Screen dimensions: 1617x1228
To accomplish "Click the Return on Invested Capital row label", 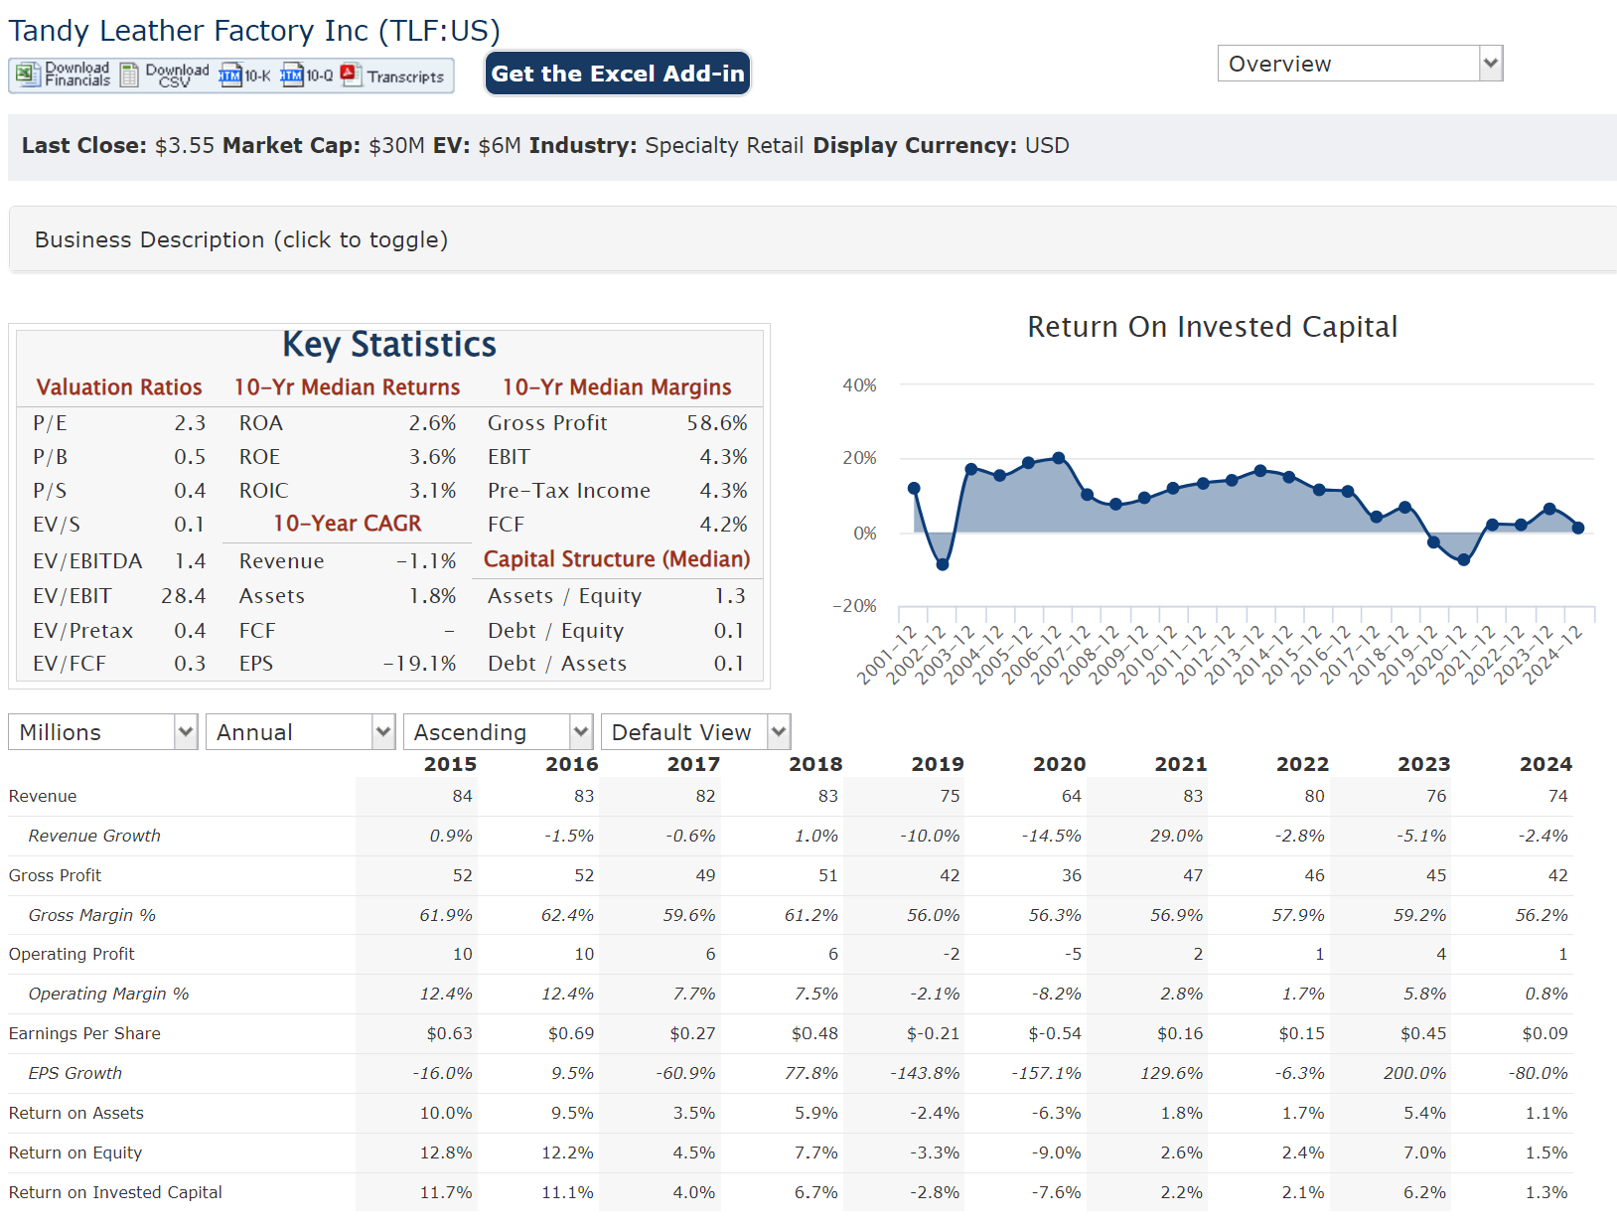I will point(115,1192).
